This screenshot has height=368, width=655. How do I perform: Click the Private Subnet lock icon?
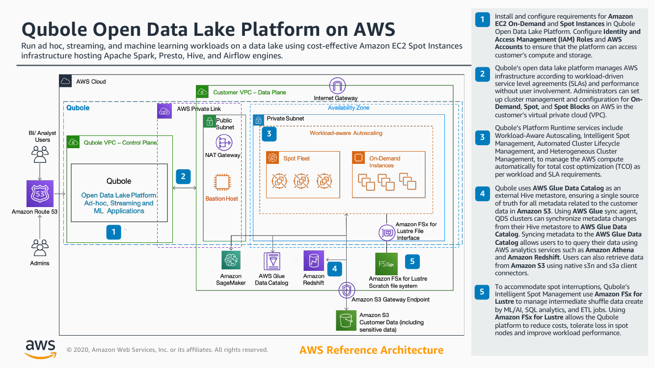(258, 121)
